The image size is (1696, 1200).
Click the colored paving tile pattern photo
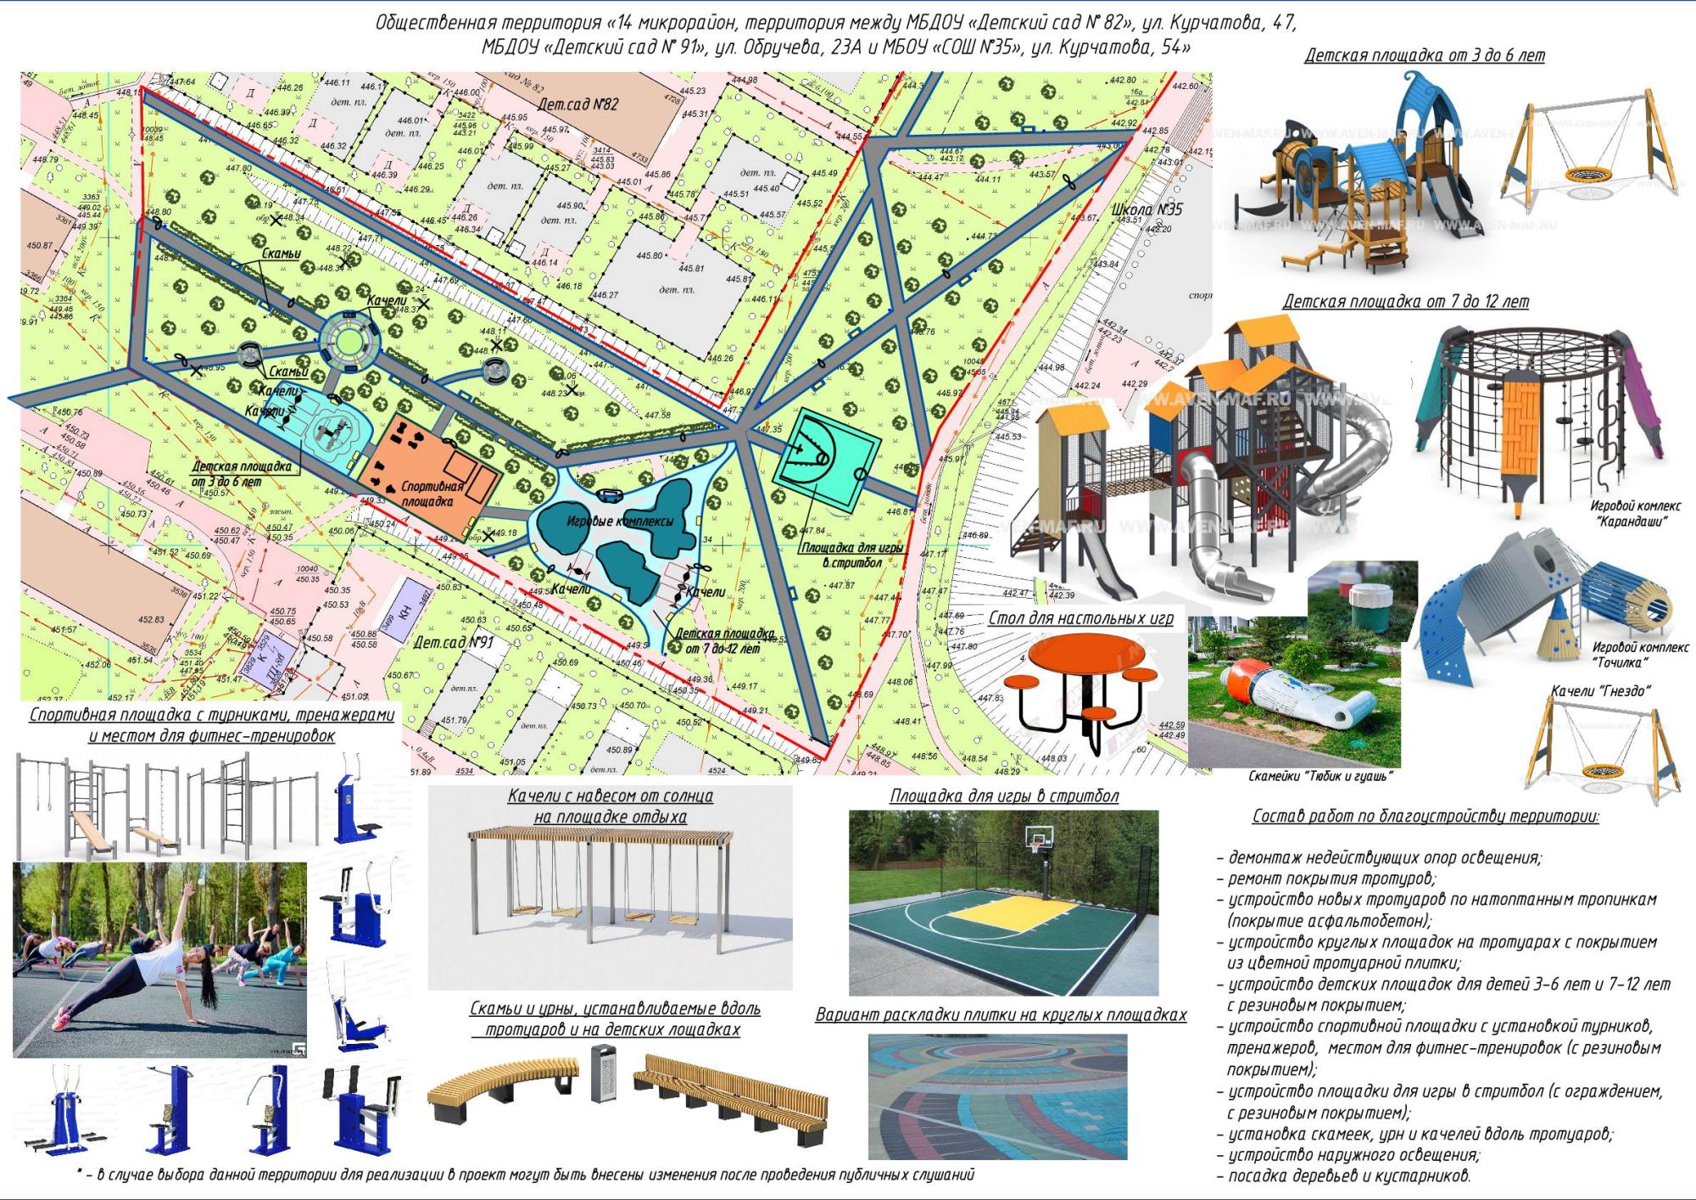click(998, 1097)
